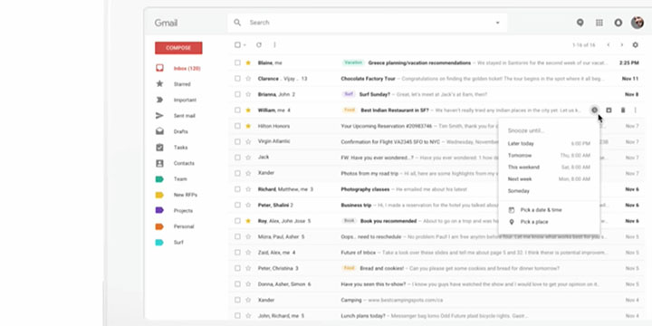652x326 pixels.
Task: Go to newer messages arrow
Action: 609,45
